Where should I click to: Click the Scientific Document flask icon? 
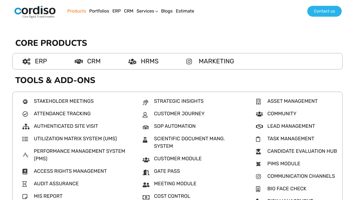pos(145,140)
